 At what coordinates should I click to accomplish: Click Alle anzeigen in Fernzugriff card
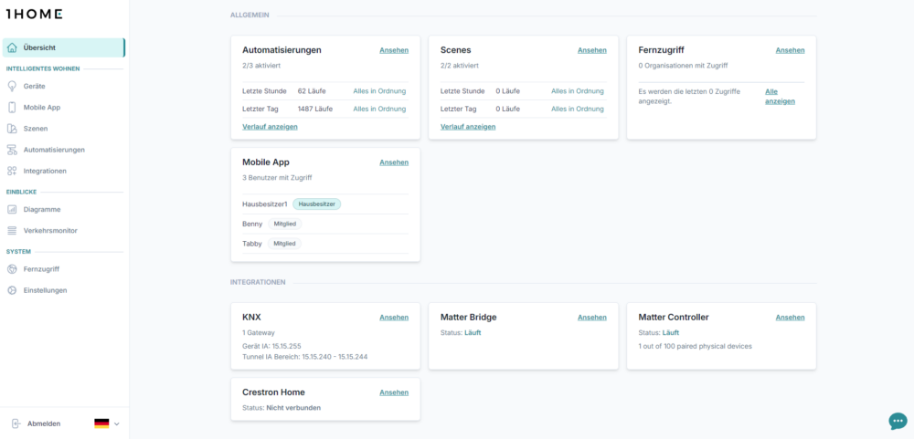[780, 97]
